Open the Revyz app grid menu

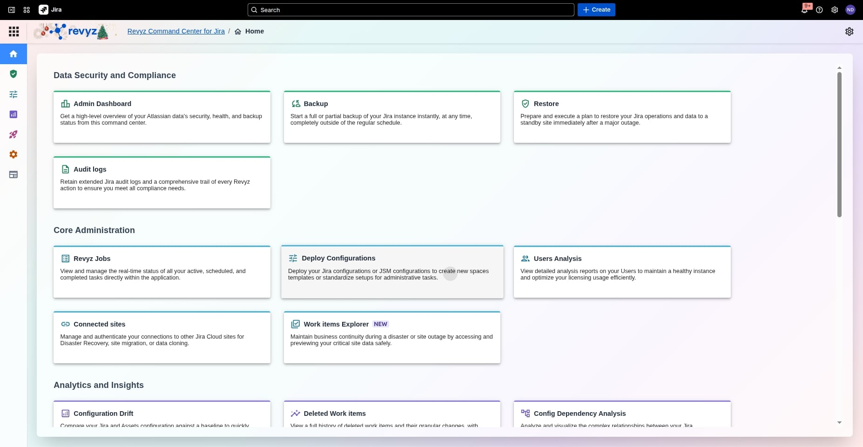pos(14,32)
